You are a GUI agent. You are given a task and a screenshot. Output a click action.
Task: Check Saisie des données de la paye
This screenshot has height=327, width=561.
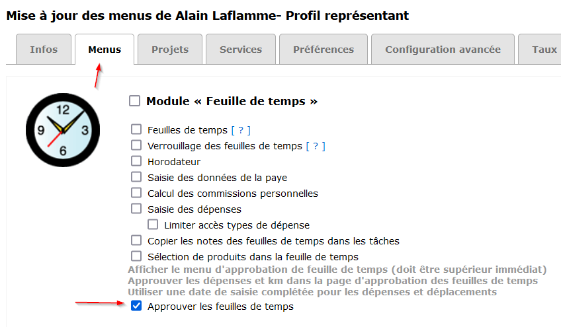[x=136, y=177]
